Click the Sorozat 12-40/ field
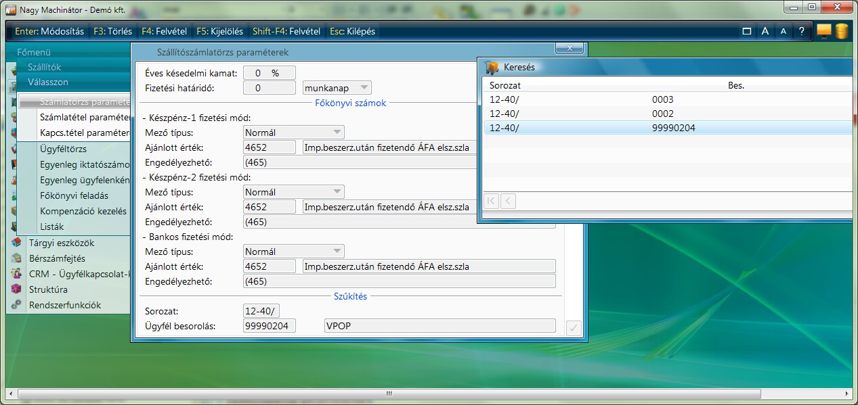Image resolution: width=858 pixels, height=405 pixels. (261, 311)
